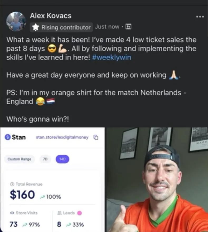208x232 pixels.
Task: Click the pink dot beside Leads
Action: click(80, 213)
